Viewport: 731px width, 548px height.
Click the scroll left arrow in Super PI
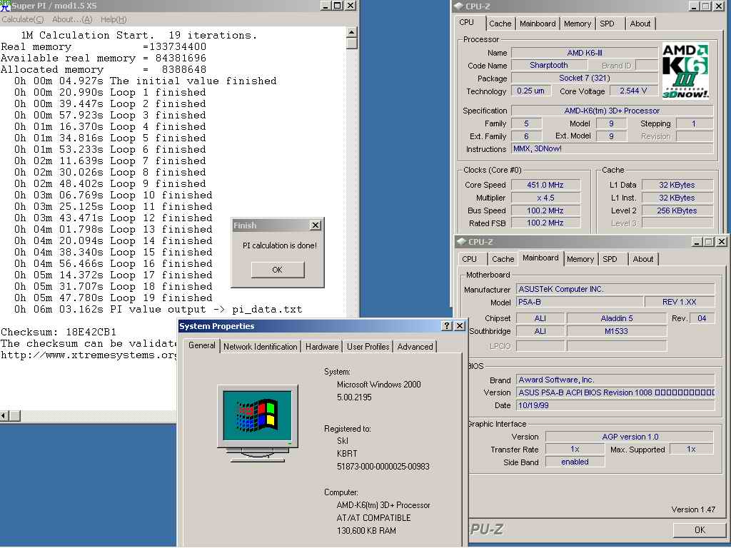[x=5, y=415]
